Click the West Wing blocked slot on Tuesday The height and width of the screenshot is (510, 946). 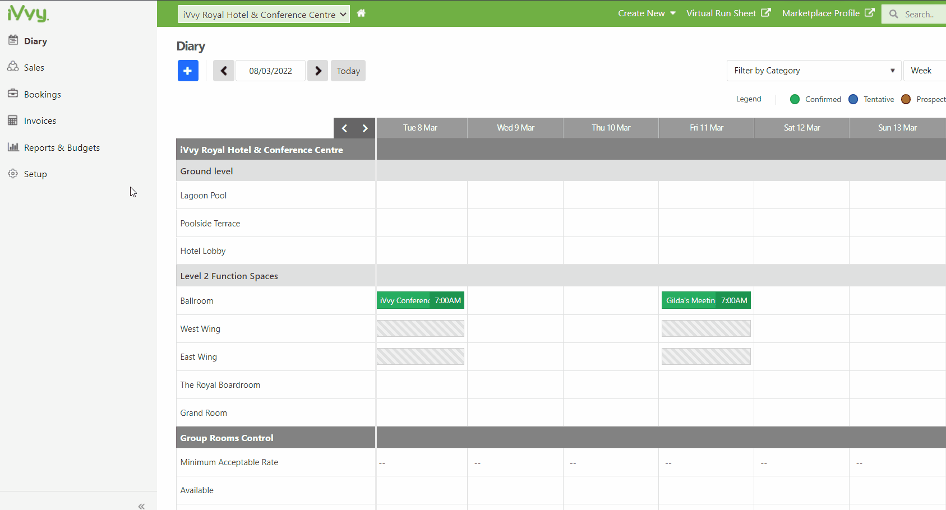coord(421,328)
